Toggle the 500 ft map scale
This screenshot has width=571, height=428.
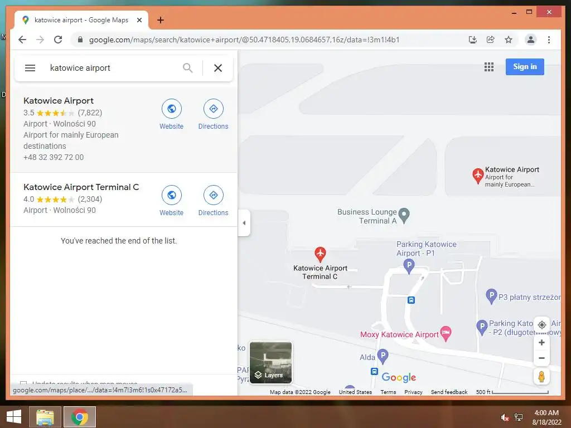pyautogui.click(x=512, y=392)
